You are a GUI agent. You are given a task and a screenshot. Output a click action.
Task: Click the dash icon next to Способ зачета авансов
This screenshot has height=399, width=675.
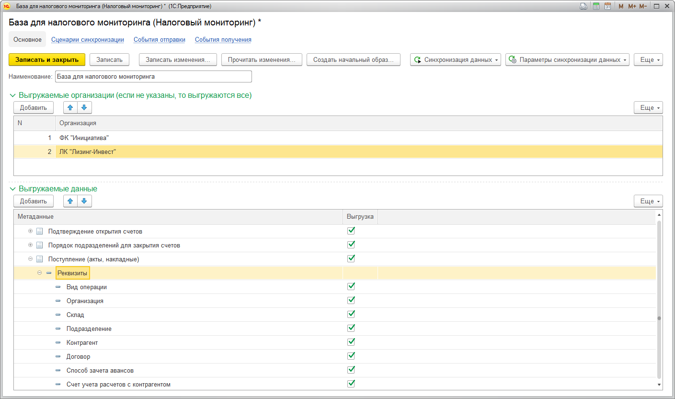tap(58, 370)
